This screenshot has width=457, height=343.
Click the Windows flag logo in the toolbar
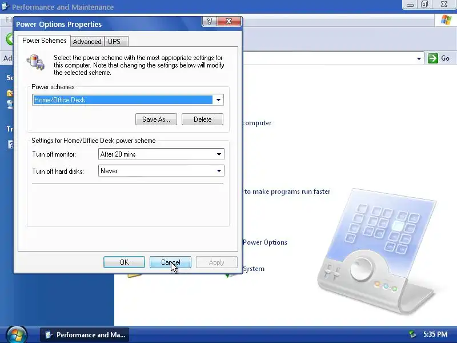point(446,20)
